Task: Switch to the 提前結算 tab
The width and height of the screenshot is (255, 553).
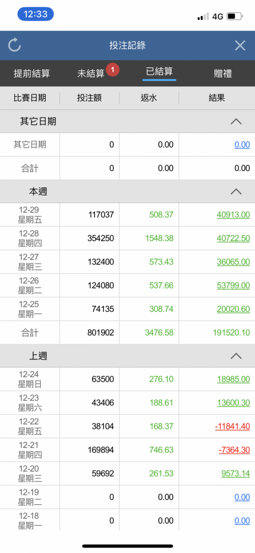Action: 31,74
